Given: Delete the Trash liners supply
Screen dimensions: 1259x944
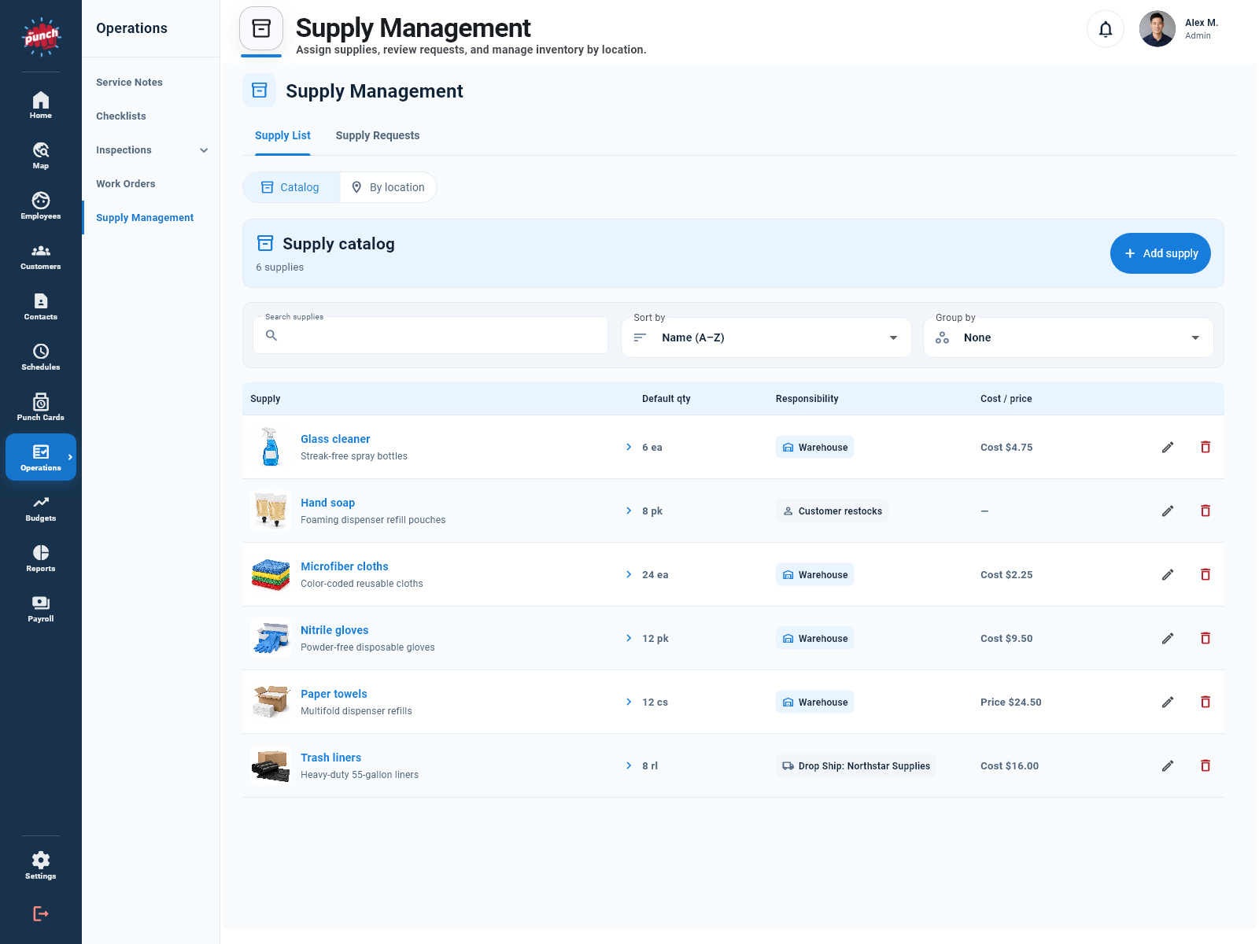Looking at the screenshot, I should point(1205,765).
